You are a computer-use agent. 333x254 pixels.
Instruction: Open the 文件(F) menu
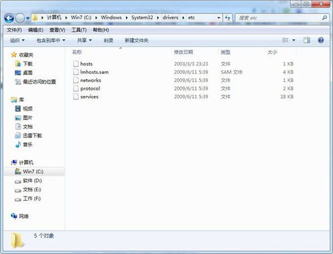[x=14, y=30]
